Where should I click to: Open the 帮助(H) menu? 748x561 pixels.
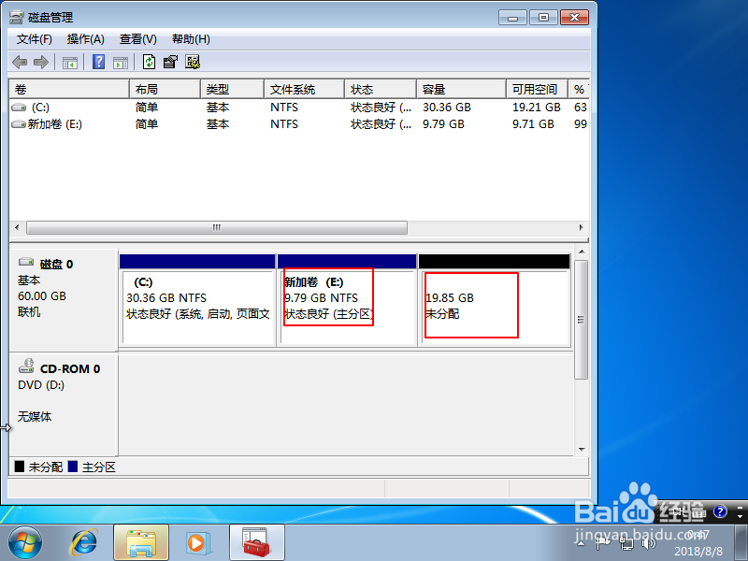click(191, 39)
